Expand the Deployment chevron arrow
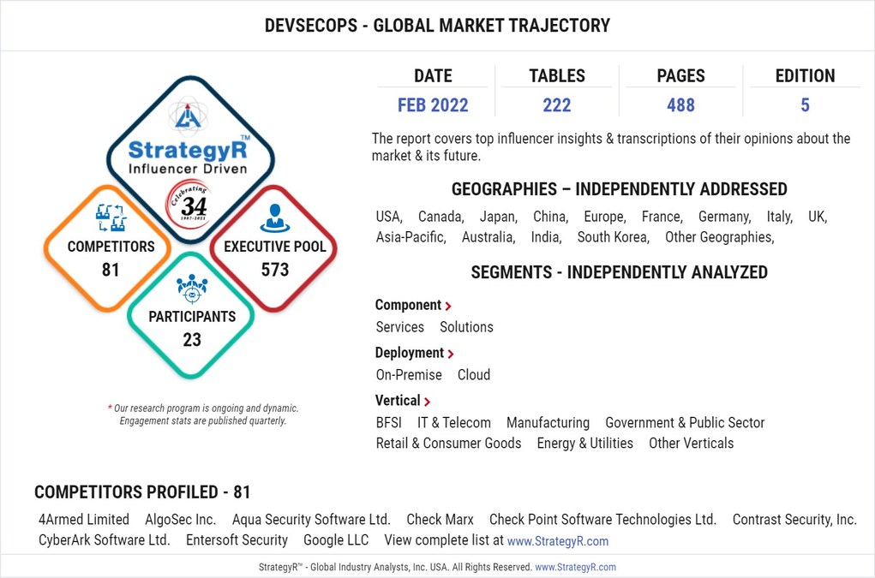The image size is (875, 578). pyautogui.click(x=451, y=354)
